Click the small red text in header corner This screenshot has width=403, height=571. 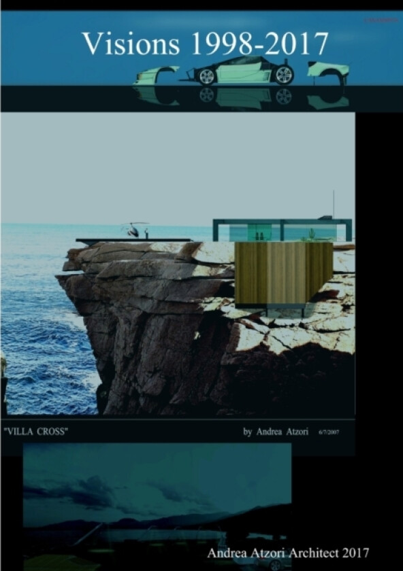coord(381,20)
